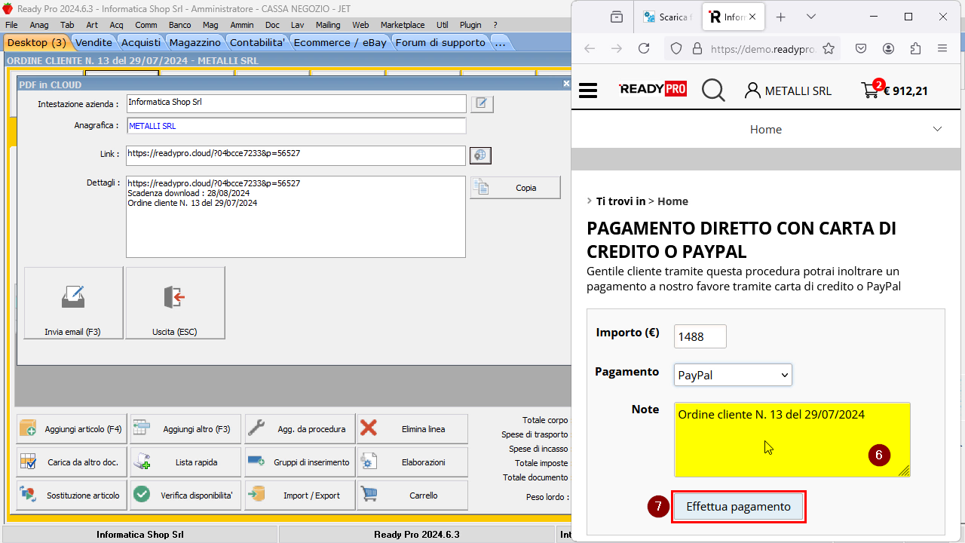Switch to Ecommerce / eBay tab

coord(340,42)
